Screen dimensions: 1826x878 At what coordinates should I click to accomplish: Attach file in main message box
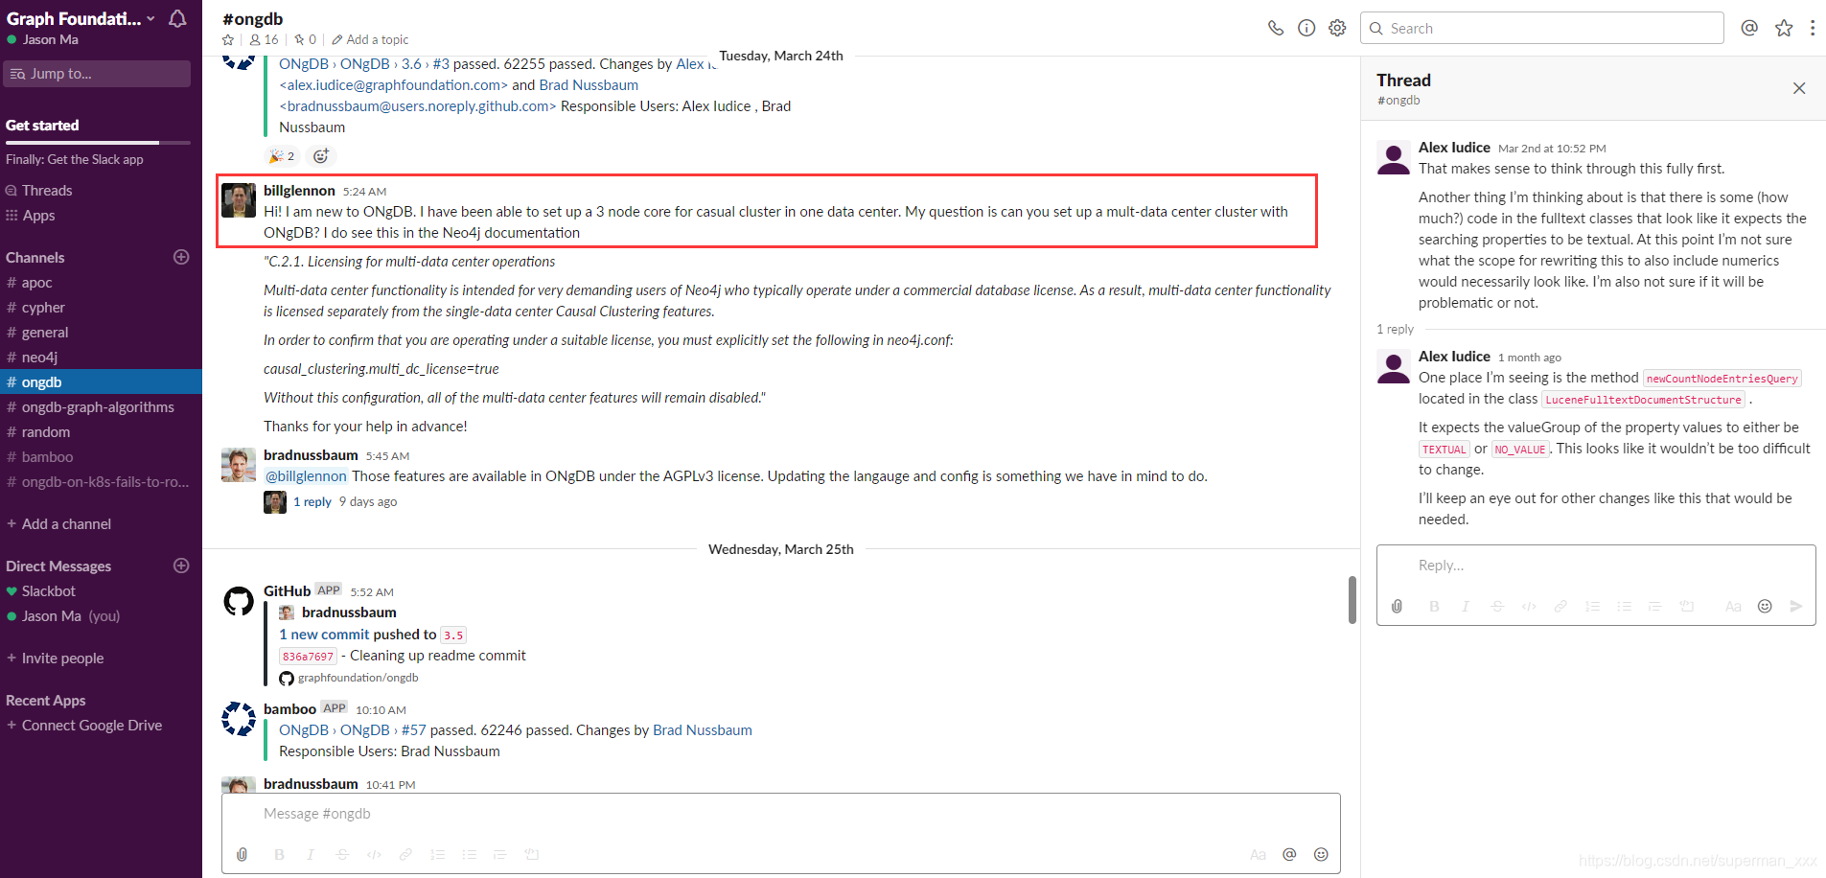(x=243, y=854)
